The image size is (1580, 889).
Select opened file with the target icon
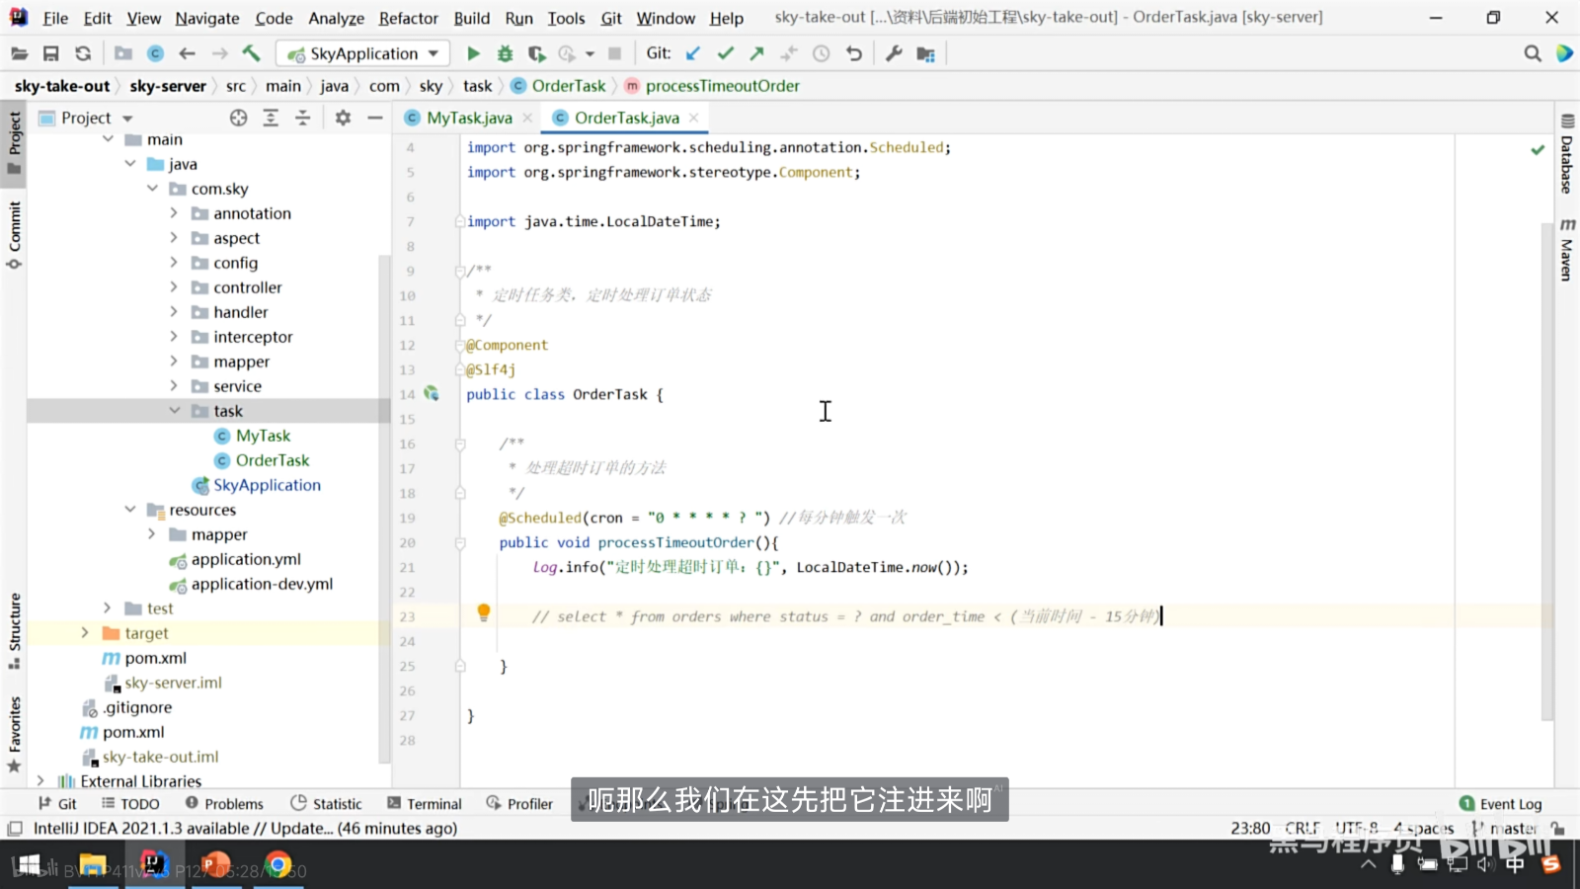click(238, 118)
